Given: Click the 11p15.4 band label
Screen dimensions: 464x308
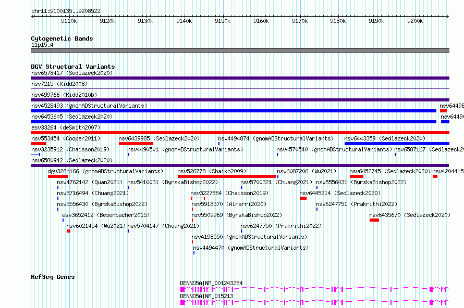Looking at the screenshot, I should 42,45.
